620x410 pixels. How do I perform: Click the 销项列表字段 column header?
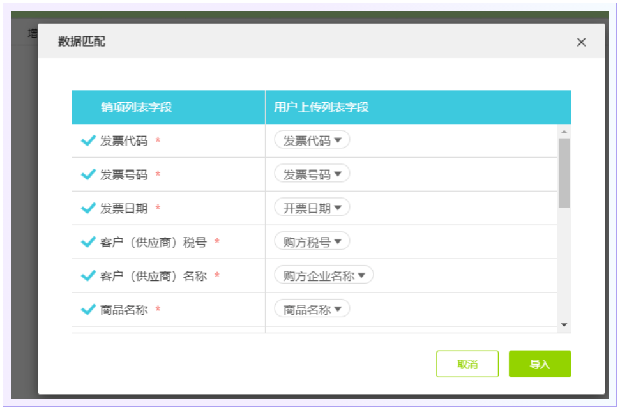tap(136, 107)
